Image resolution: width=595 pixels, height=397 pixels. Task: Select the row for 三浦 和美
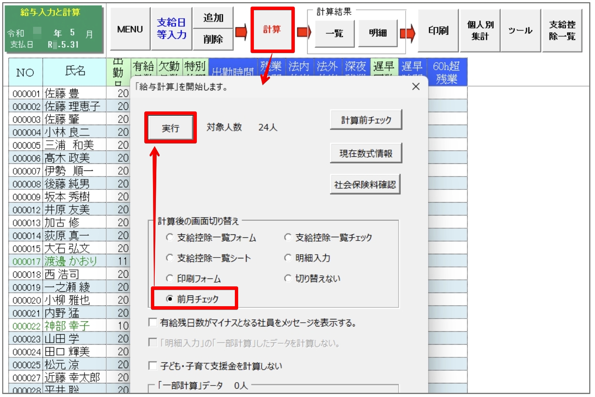[69, 145]
